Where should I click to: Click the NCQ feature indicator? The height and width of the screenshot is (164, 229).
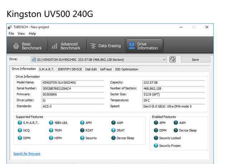point(20,130)
